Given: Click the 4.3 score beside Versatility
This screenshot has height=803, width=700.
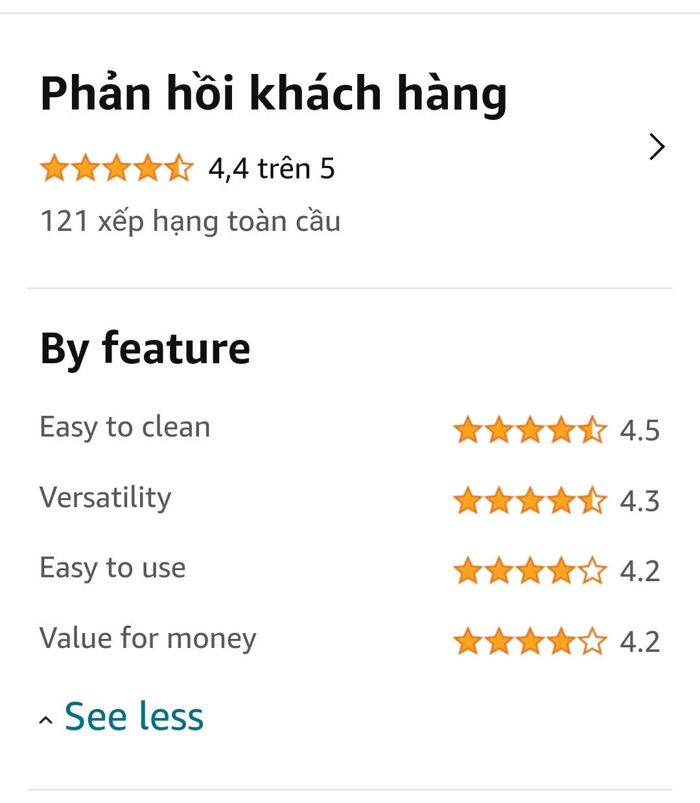Looking at the screenshot, I should click(x=640, y=501).
